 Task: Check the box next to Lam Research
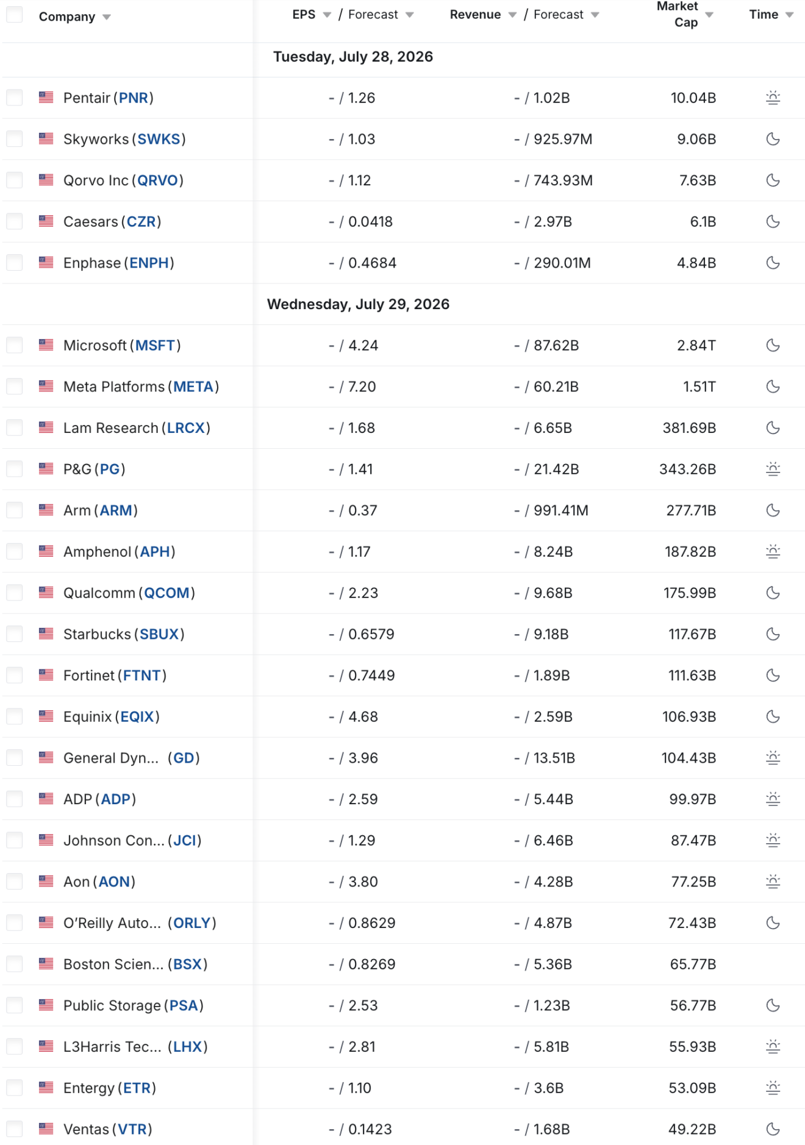[x=14, y=427]
